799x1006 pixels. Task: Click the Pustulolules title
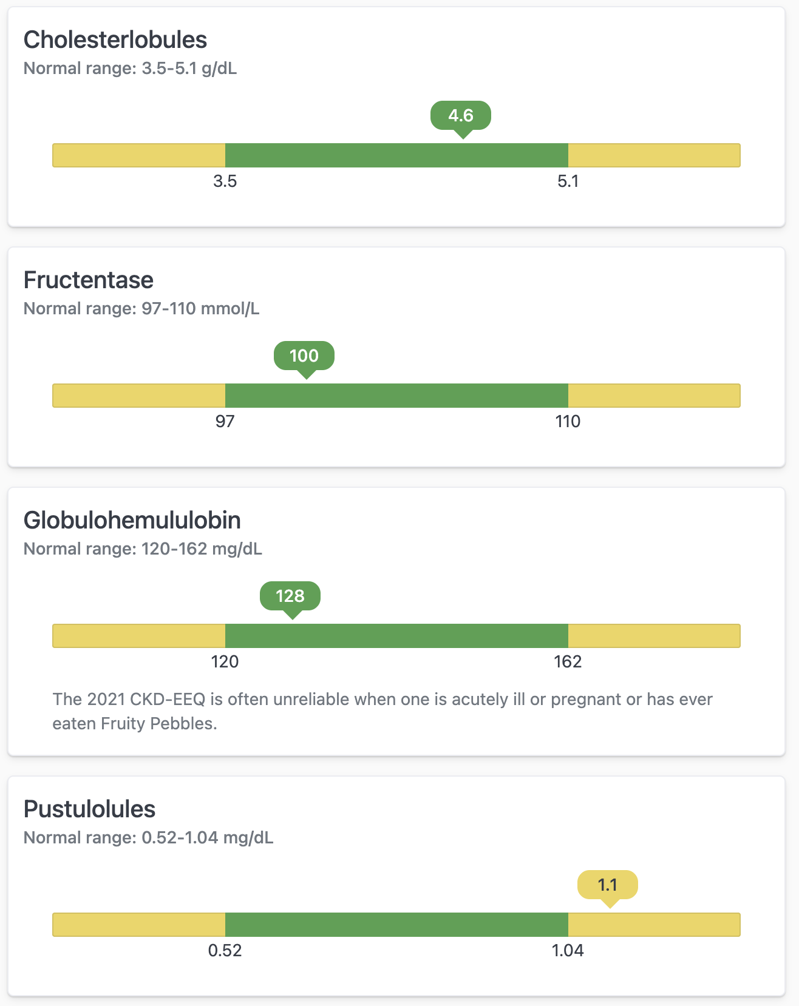pyautogui.click(x=89, y=809)
